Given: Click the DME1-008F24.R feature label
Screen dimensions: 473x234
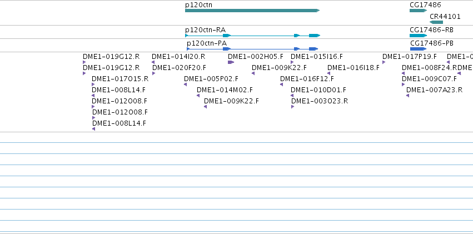Looking at the screenshot, I should 430,68.
